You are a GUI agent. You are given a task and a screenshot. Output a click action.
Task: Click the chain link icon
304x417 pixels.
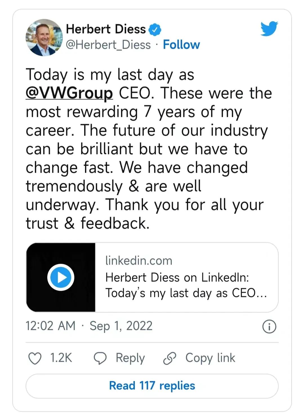(x=170, y=358)
